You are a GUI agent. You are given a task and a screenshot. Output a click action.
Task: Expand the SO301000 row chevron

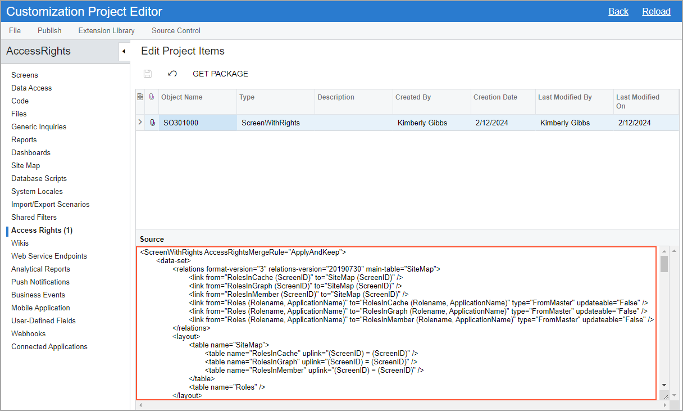click(x=140, y=123)
